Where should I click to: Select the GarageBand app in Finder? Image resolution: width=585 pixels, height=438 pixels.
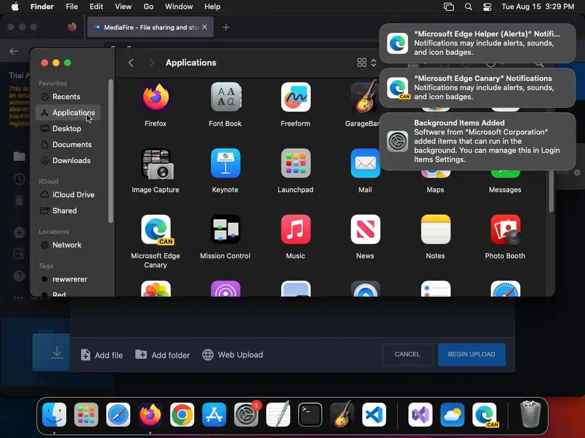coord(364,98)
